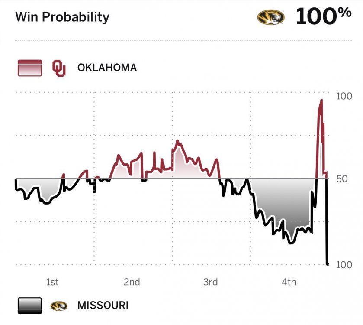Click Missouri's final 100 percent endpoint on chart

click(x=327, y=263)
